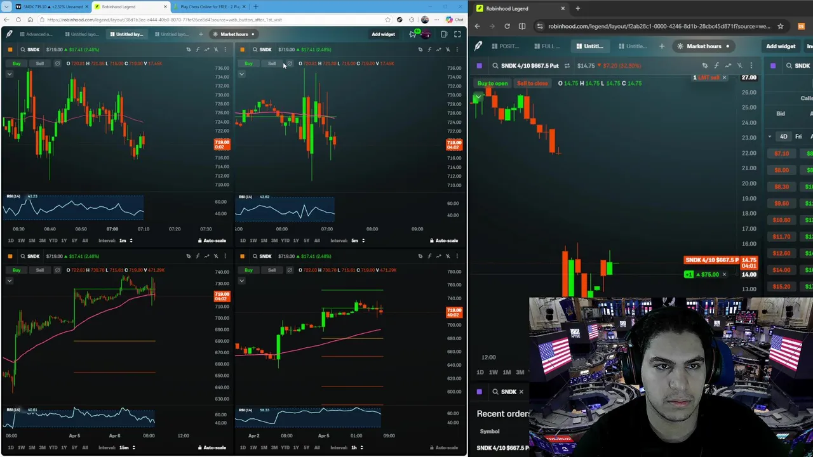Select 4D expiration tab in options chain

784,136
